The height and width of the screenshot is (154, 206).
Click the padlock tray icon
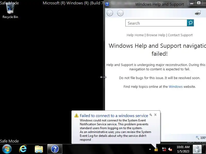(156, 149)
